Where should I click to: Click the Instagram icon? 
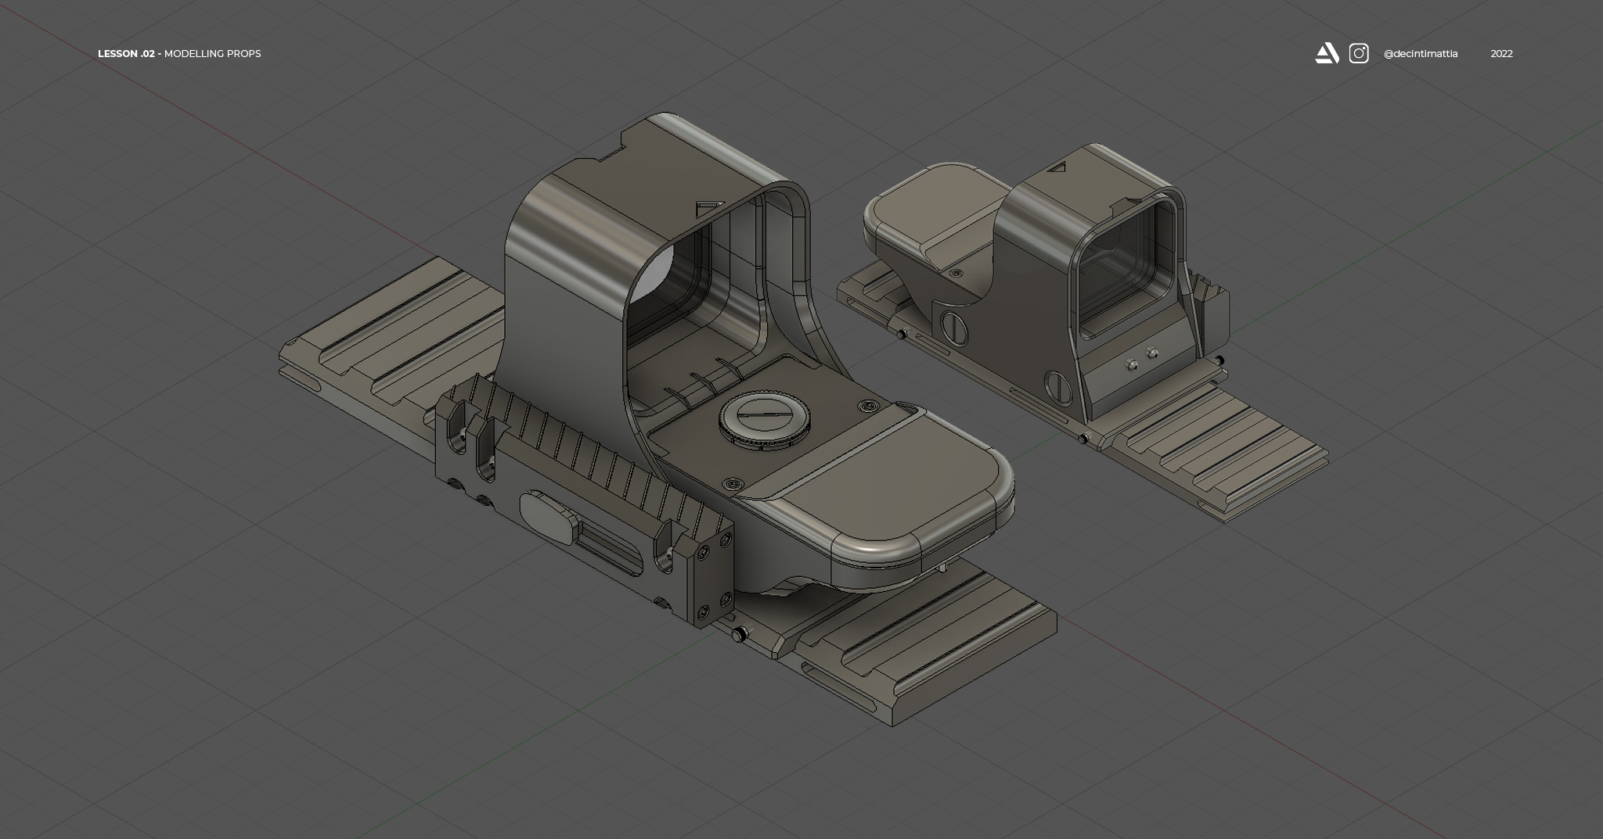pos(1359,53)
